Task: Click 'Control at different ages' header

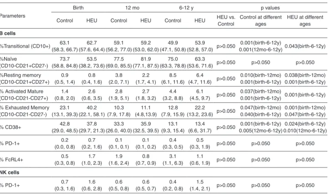Action: (260, 20)
